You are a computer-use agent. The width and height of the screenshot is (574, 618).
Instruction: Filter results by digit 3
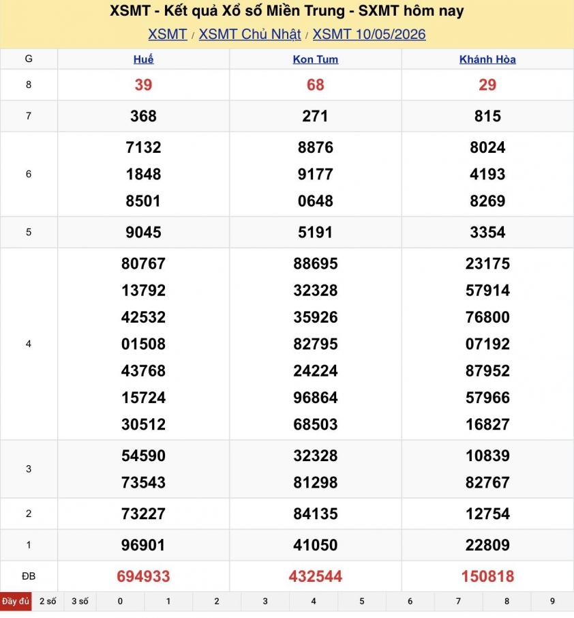point(265,602)
